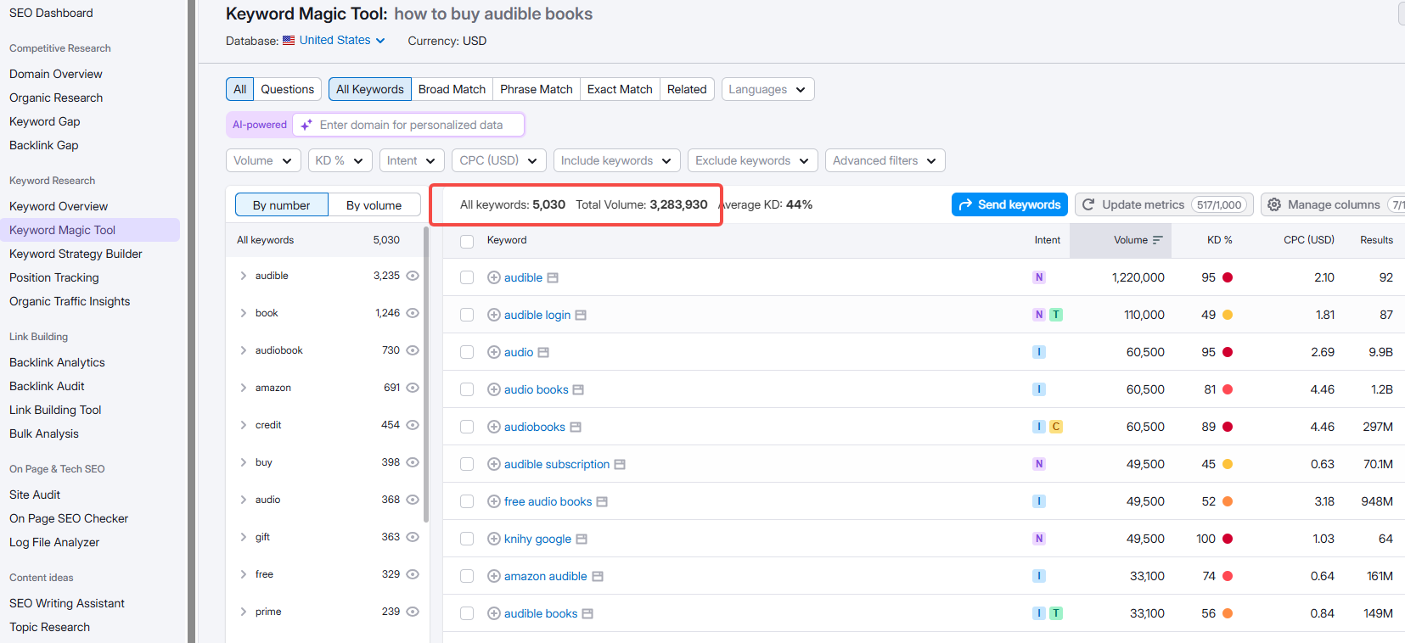Click the domain input for personalized data
The image size is (1405, 643).
(411, 125)
